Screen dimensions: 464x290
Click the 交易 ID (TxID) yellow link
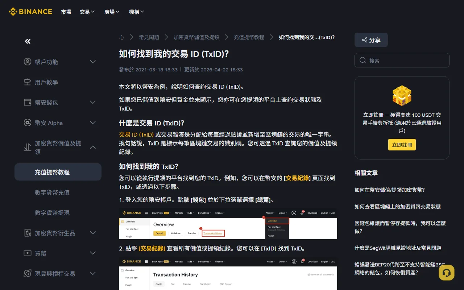pyautogui.click(x=136, y=134)
